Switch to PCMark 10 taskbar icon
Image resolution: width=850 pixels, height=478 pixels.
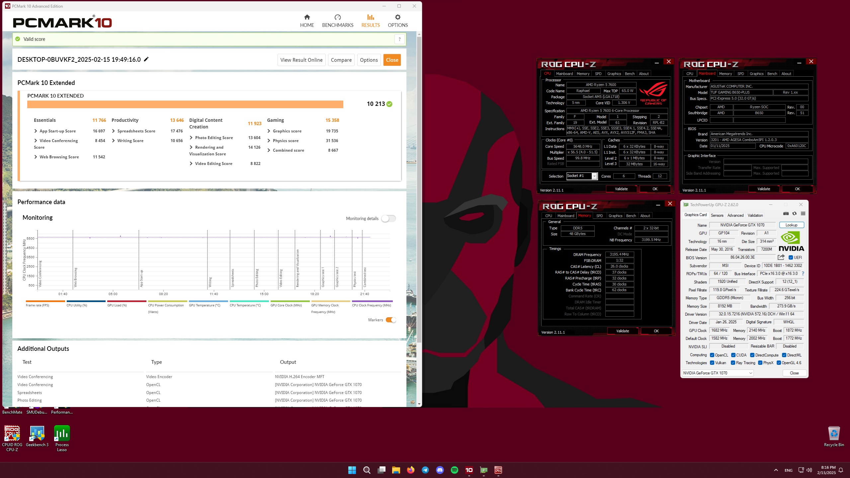coord(469,470)
